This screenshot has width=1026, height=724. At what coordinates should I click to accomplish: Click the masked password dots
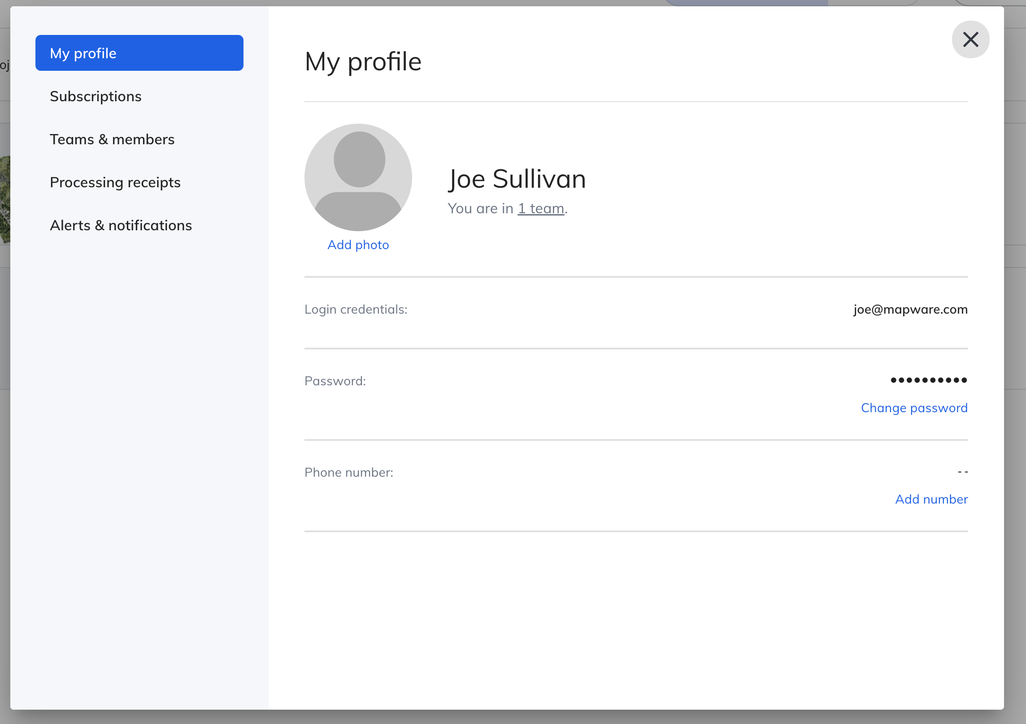point(928,380)
